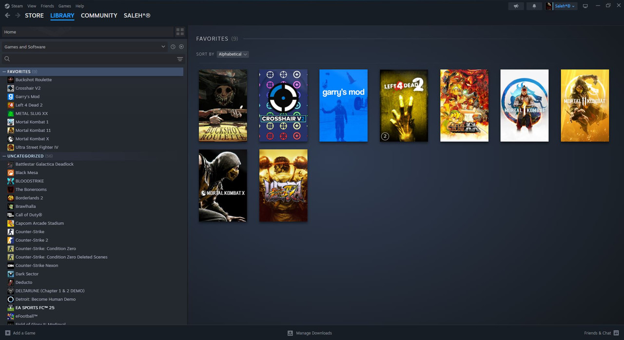Open the Friends menu
The image size is (624, 340).
coord(47,6)
